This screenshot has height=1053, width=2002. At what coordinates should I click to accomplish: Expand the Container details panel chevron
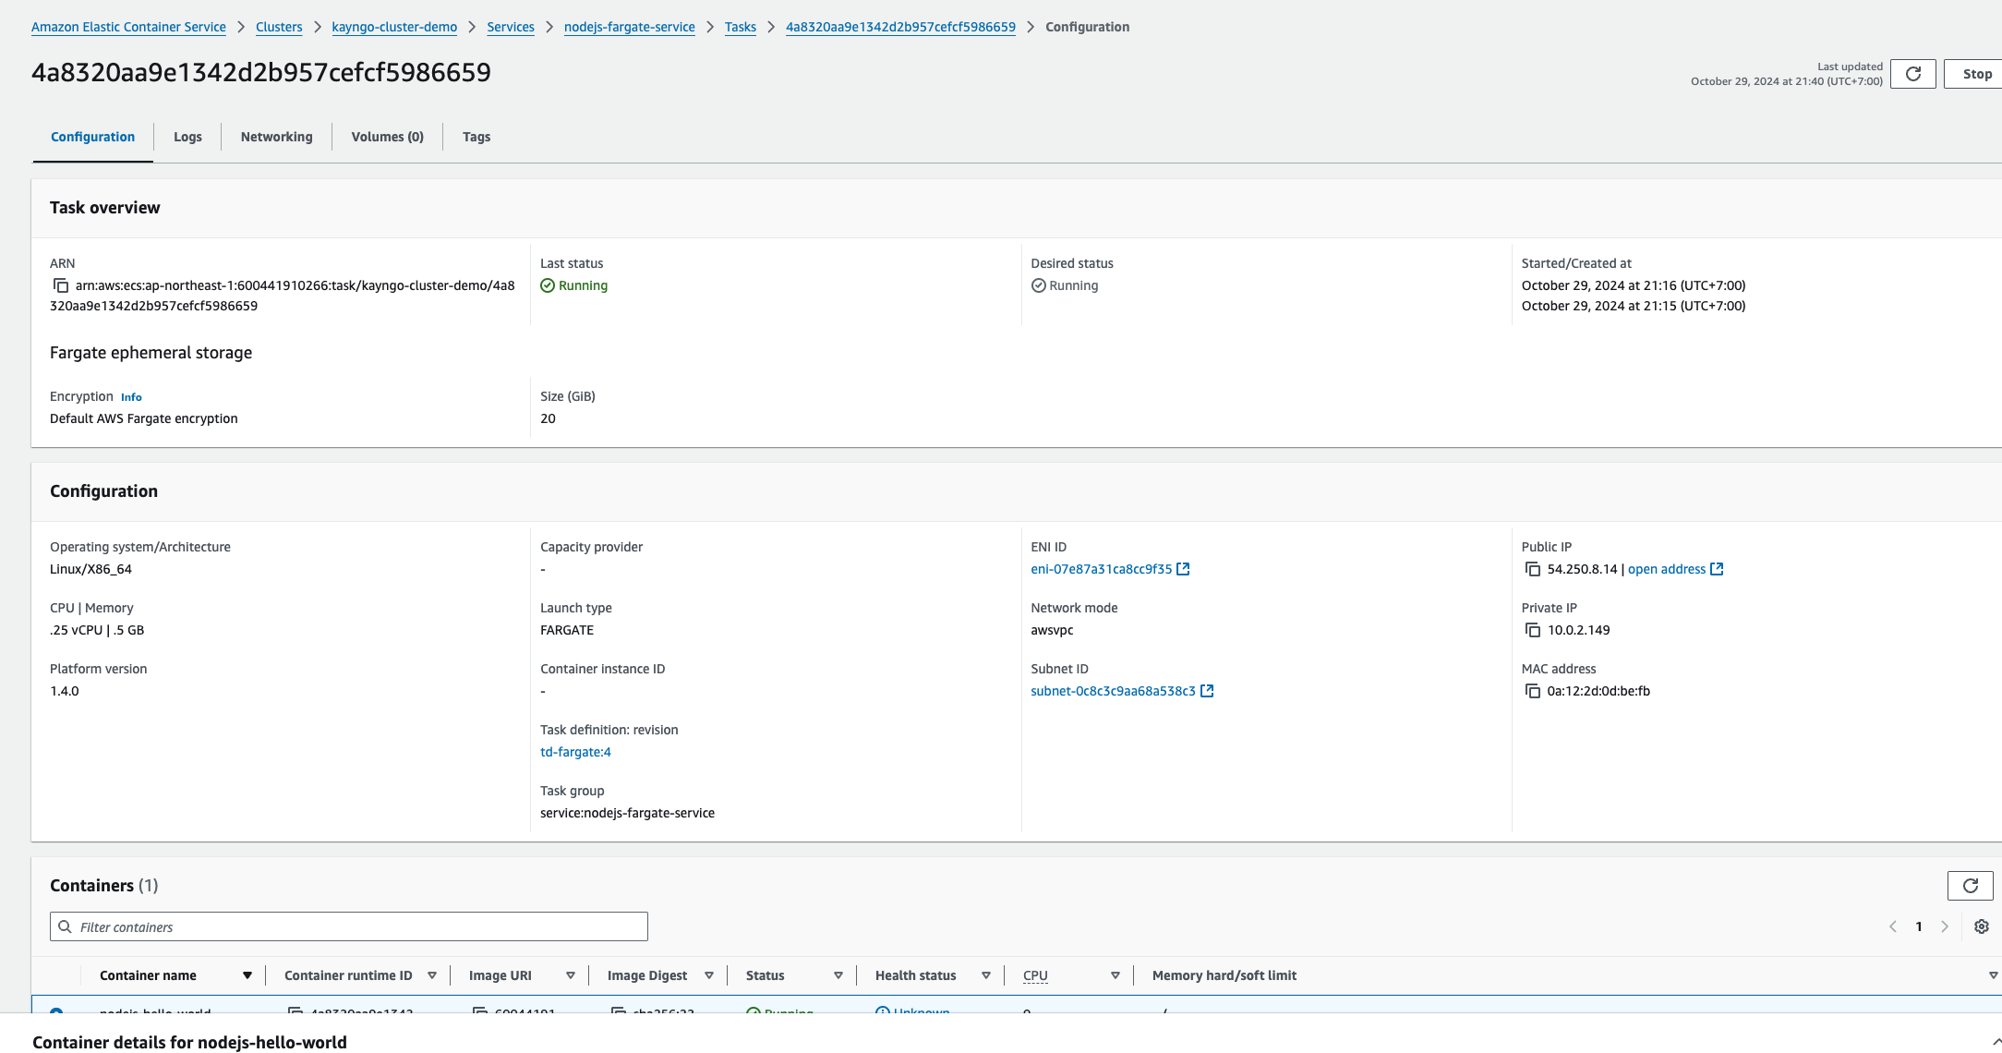(1996, 1042)
